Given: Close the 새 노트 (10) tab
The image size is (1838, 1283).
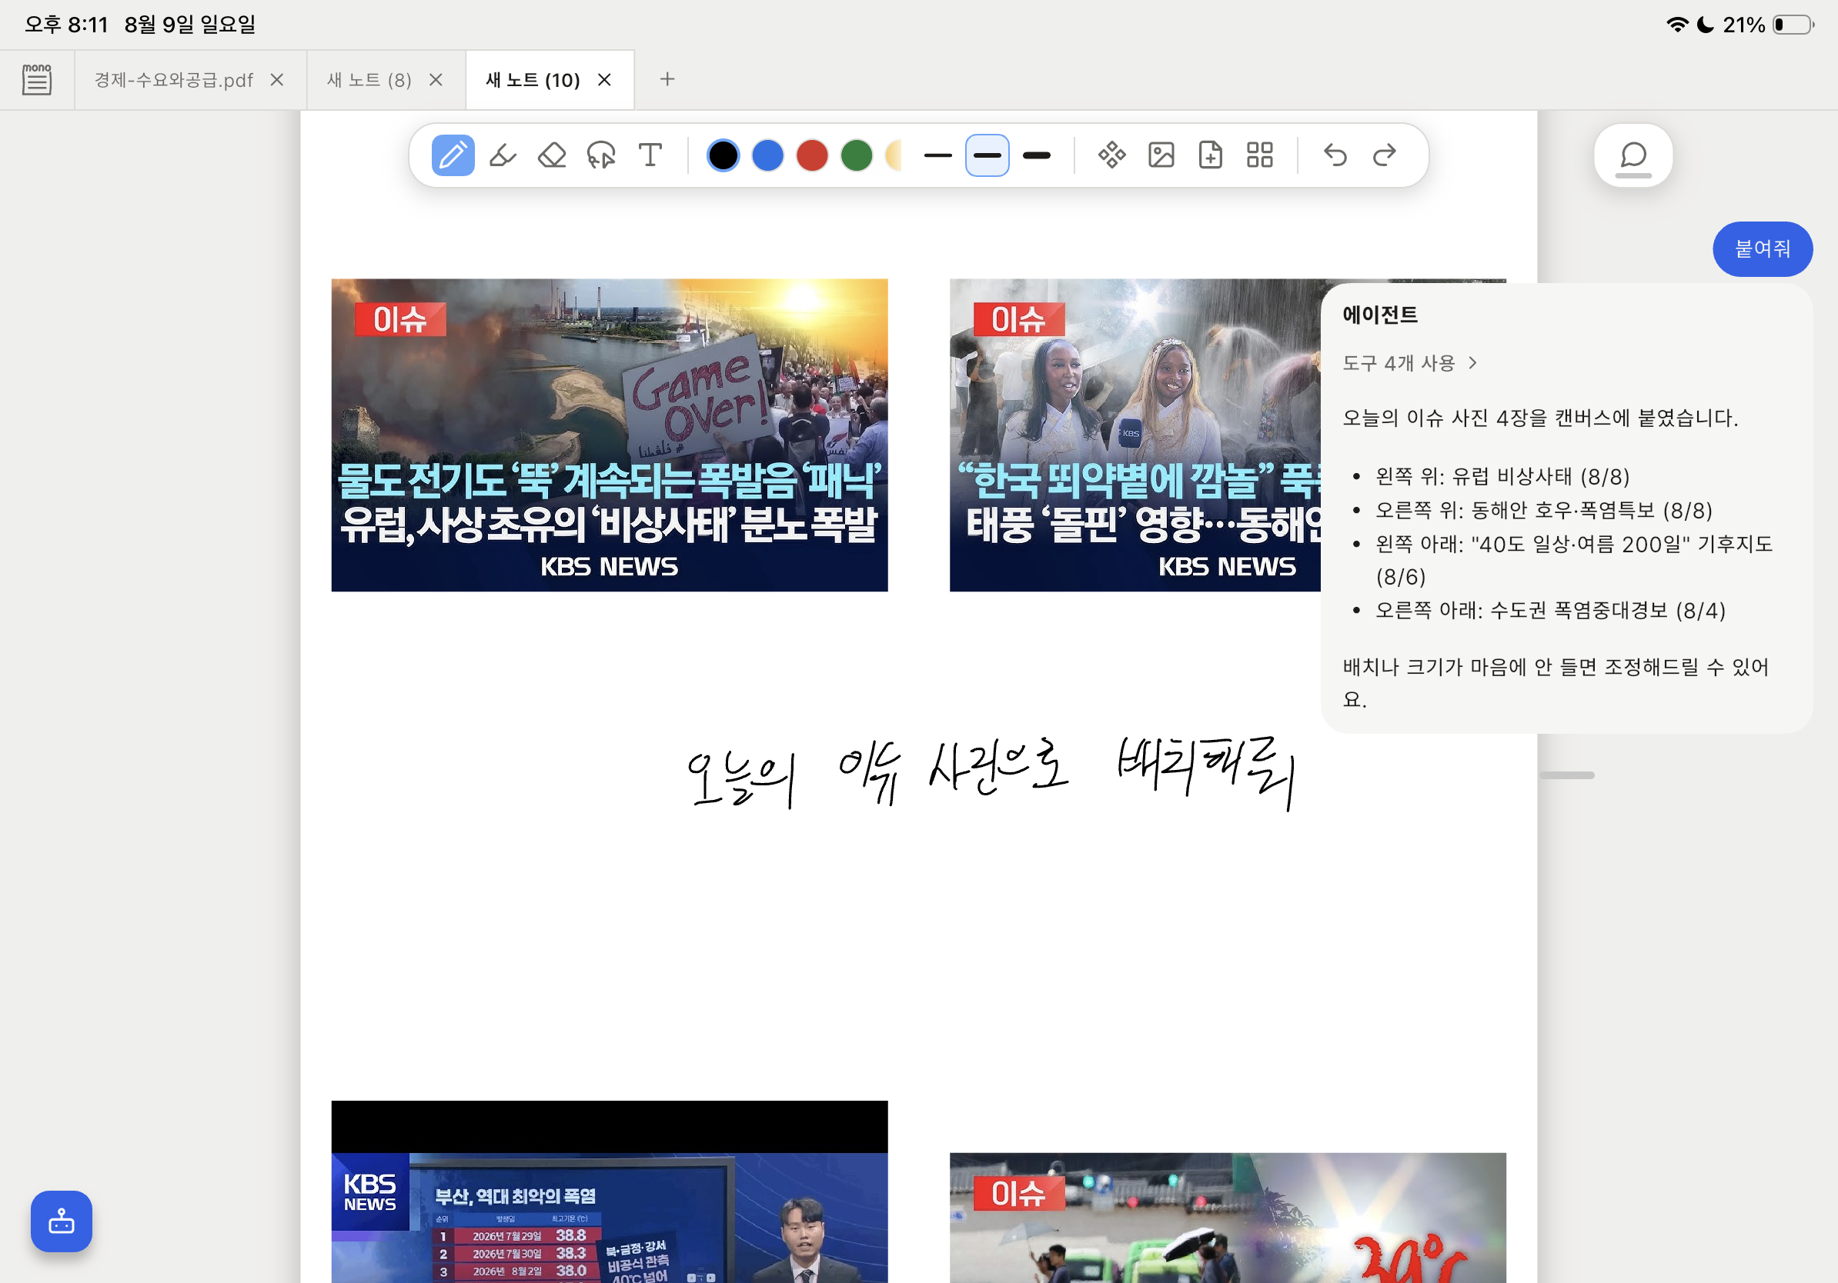Looking at the screenshot, I should tap(604, 80).
